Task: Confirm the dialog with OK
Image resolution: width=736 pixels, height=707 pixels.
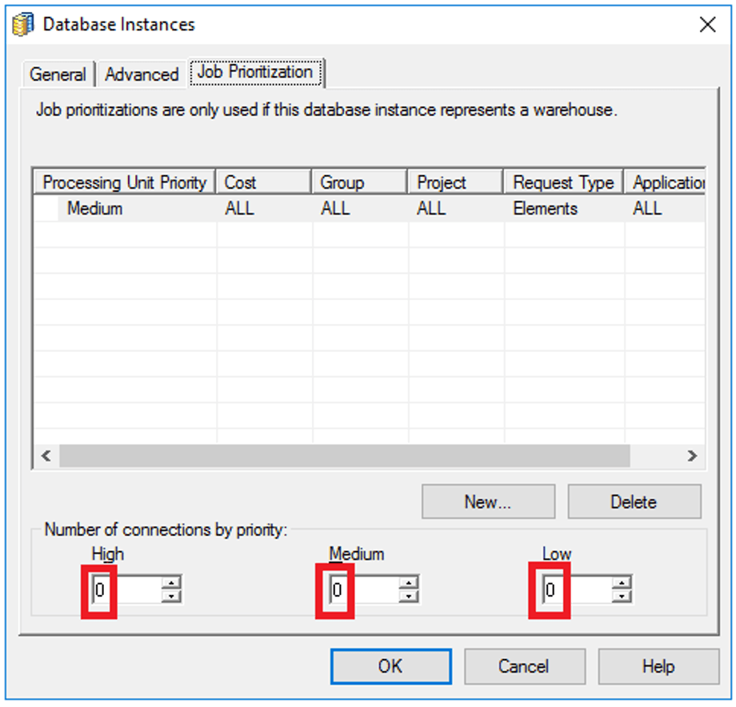Action: 390,666
